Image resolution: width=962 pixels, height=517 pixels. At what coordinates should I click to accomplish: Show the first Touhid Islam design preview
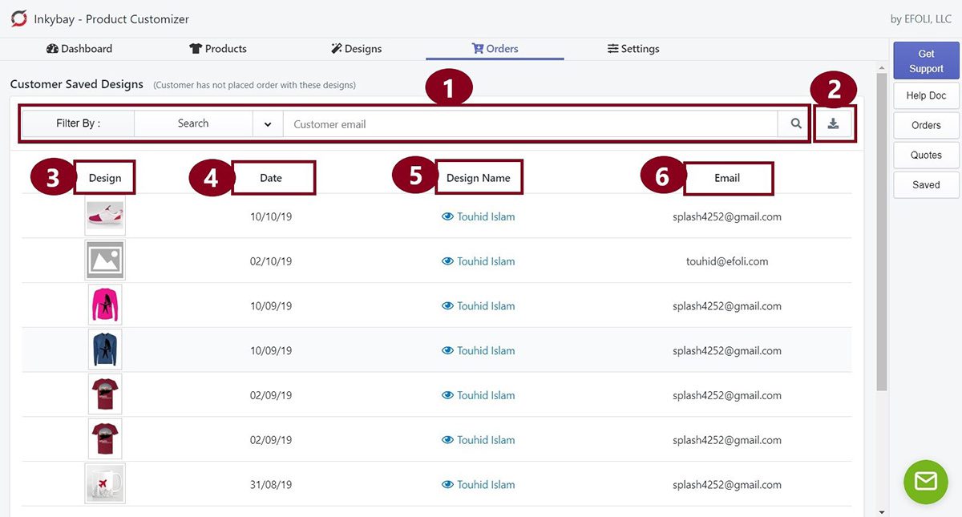tap(448, 216)
